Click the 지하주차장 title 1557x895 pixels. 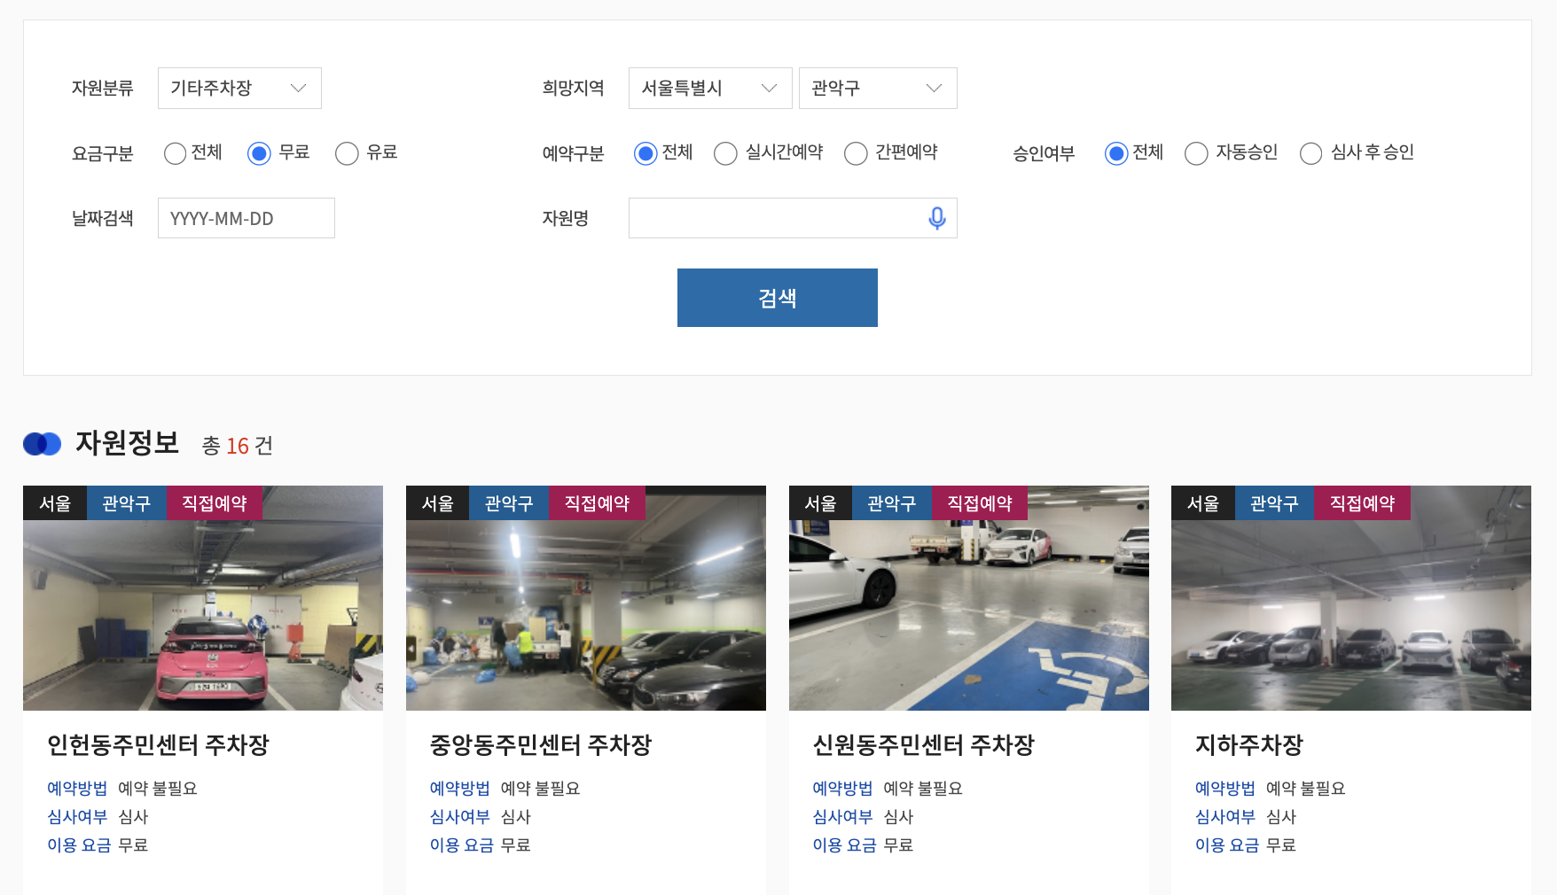click(x=1249, y=745)
